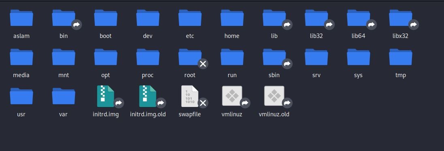Click the "proc" name label
This screenshot has width=444, height=151.
point(148,75)
